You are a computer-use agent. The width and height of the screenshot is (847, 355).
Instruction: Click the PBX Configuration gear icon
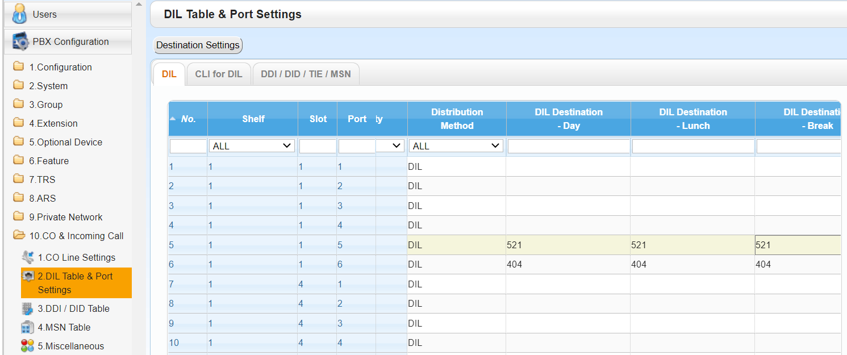[20, 42]
